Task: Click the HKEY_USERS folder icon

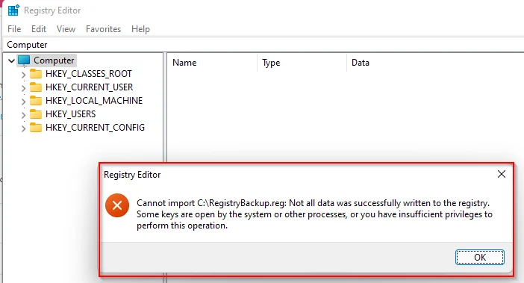Action: [36, 114]
